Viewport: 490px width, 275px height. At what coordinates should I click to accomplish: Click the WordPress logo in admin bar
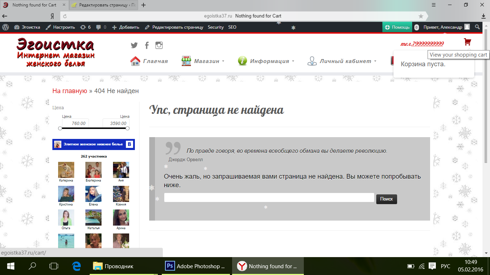point(5,27)
